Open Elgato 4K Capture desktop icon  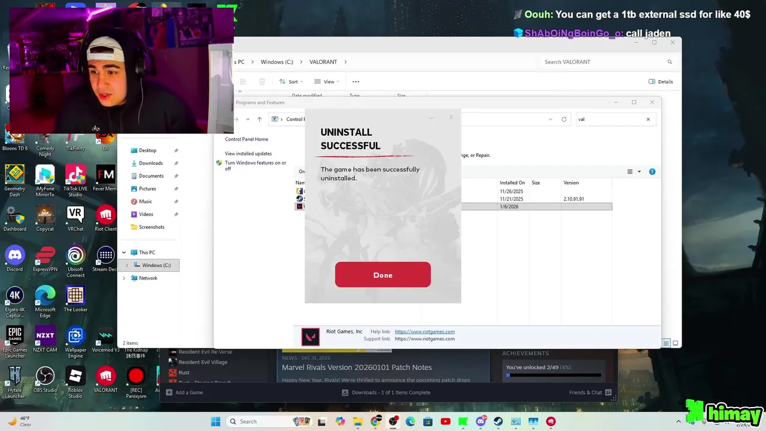tap(15, 302)
